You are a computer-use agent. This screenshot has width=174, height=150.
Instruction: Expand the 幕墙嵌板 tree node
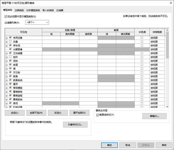[x=7, y=92]
